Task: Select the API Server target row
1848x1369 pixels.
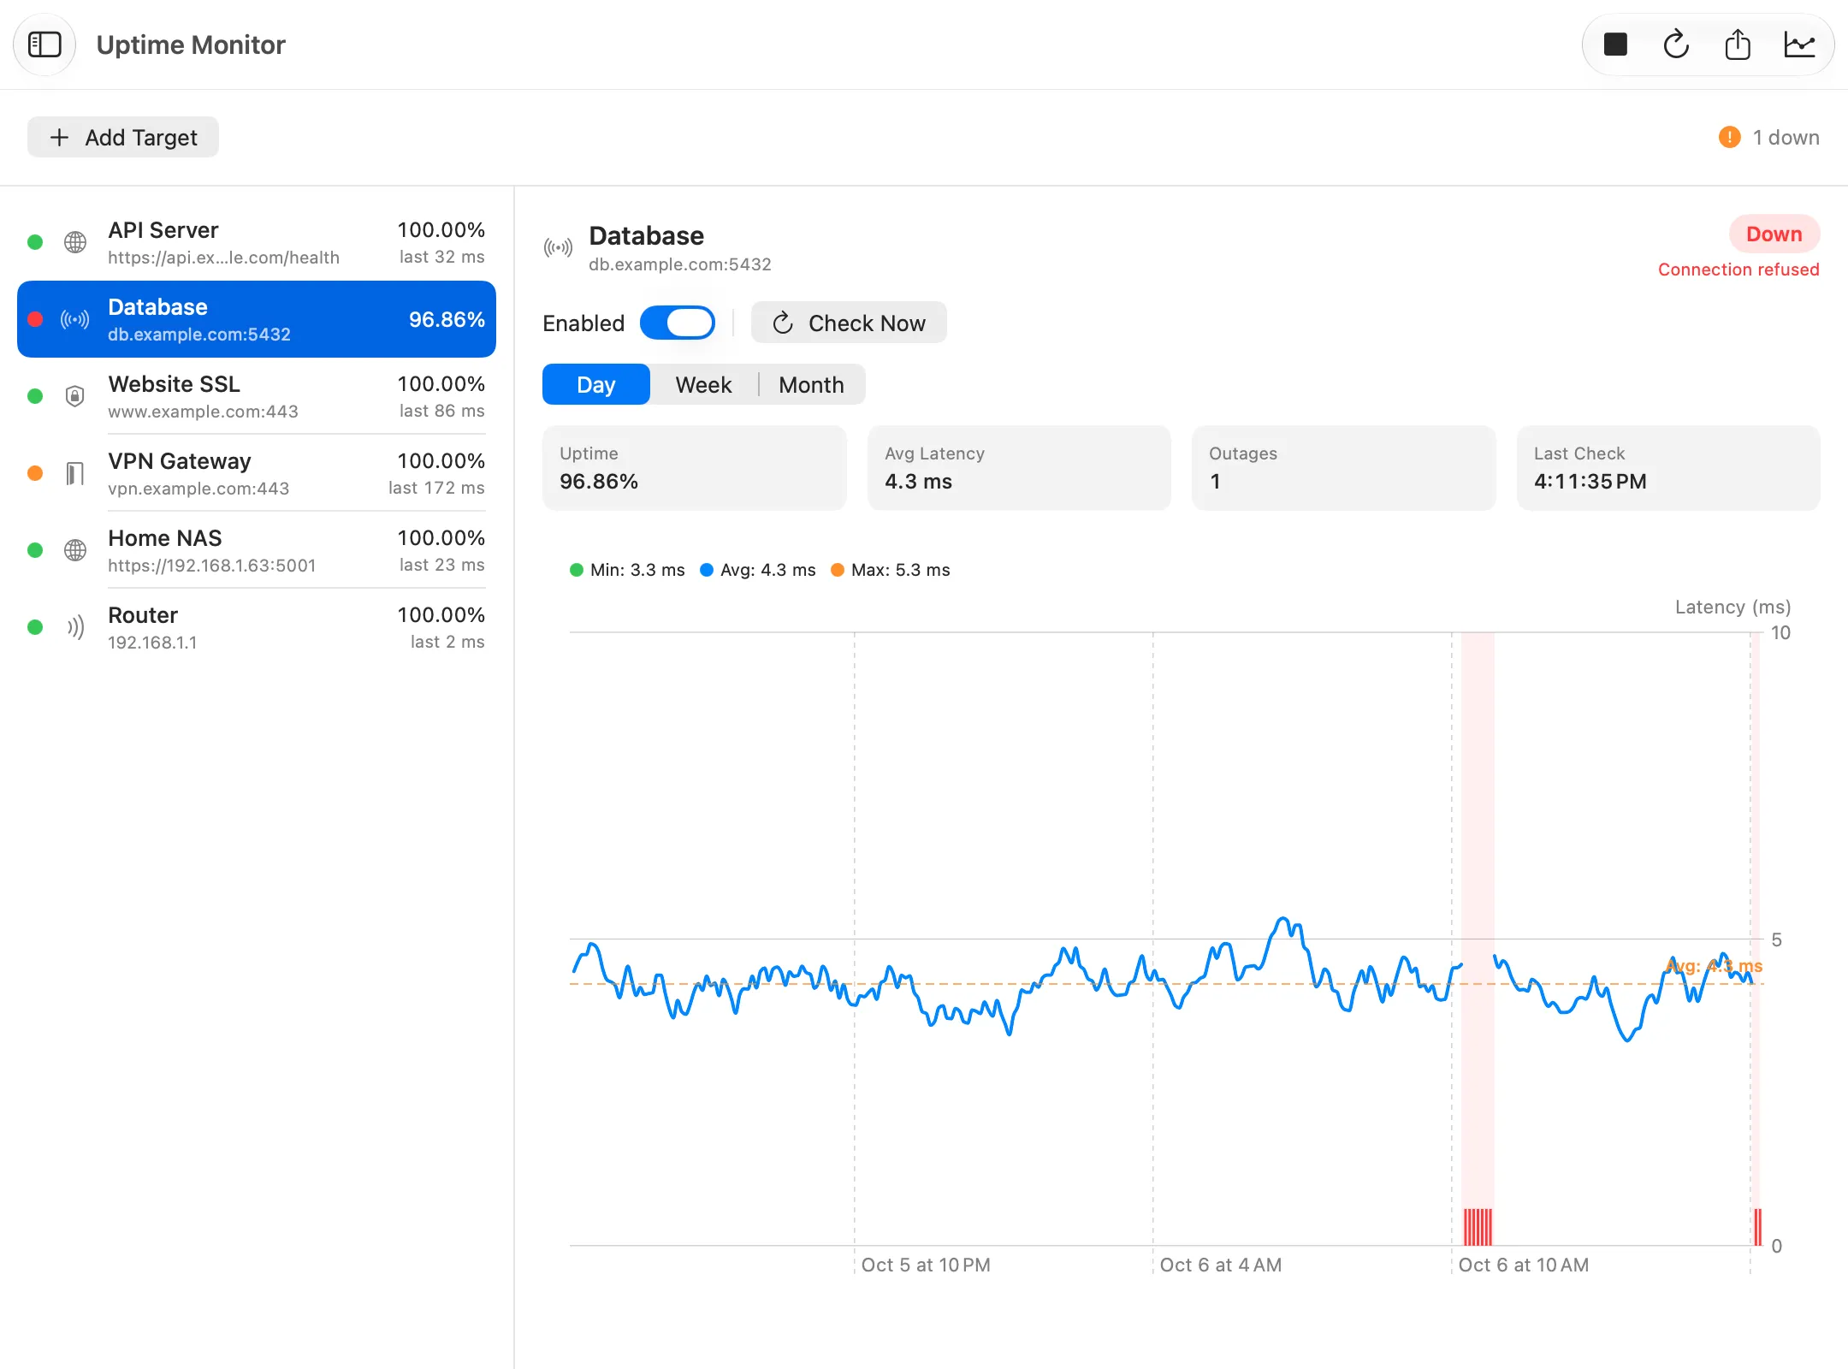Action: [257, 242]
